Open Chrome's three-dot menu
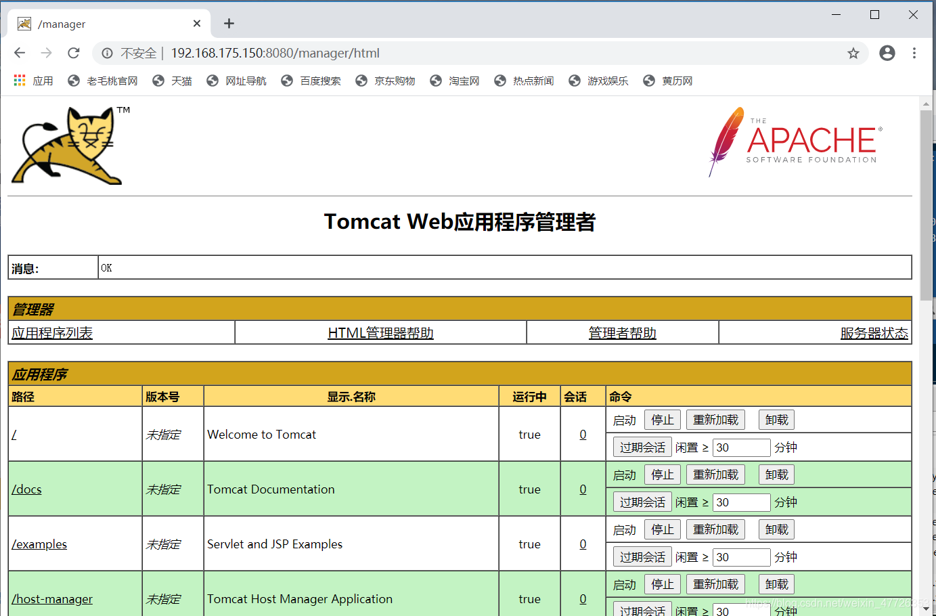The image size is (936, 616). tap(914, 53)
